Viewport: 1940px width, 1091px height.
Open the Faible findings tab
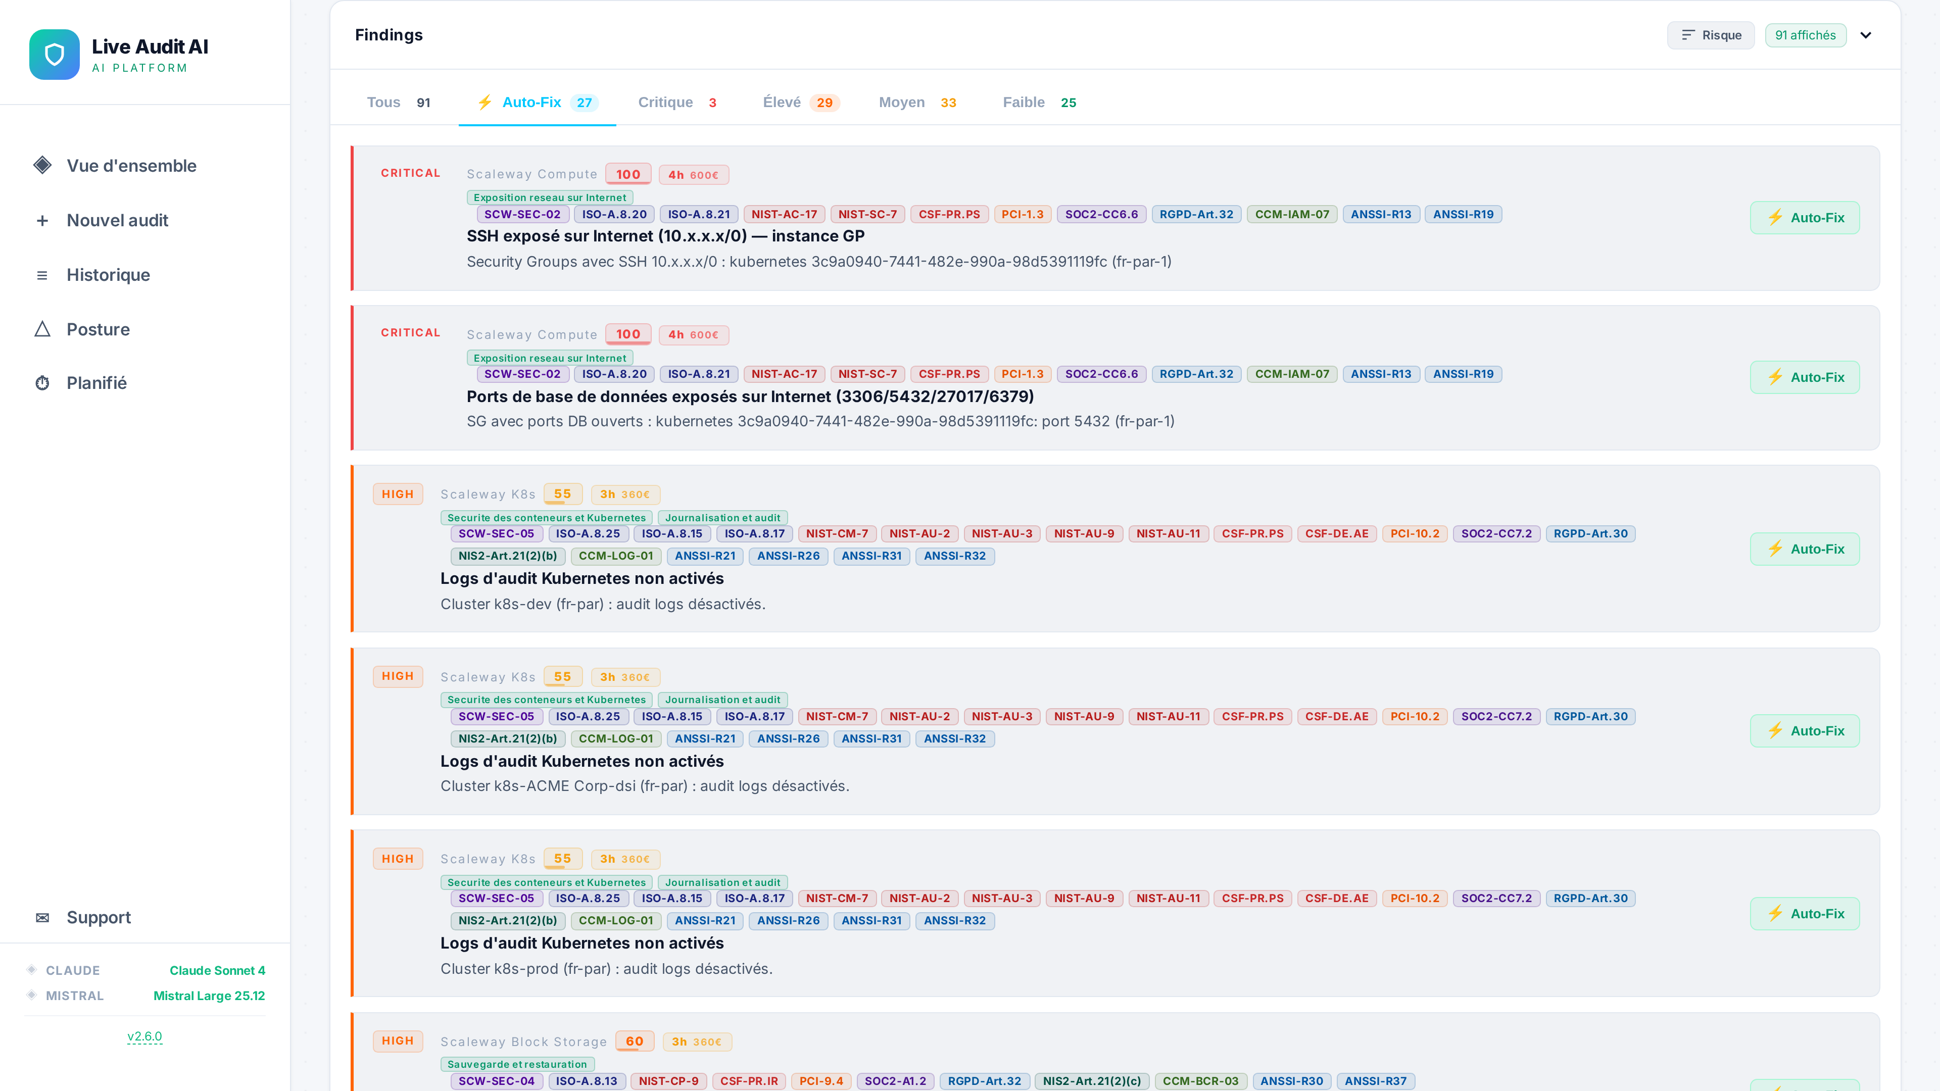pyautogui.click(x=1039, y=103)
